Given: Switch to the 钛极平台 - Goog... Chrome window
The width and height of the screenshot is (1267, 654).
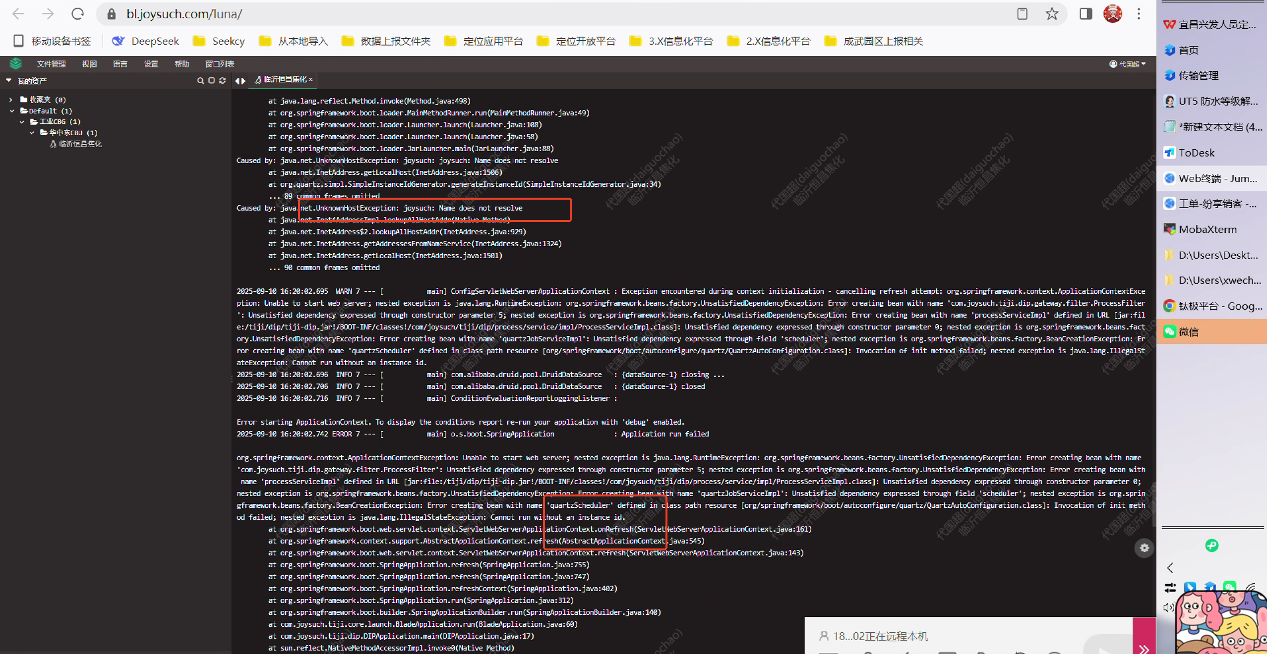Looking at the screenshot, I should point(1212,306).
